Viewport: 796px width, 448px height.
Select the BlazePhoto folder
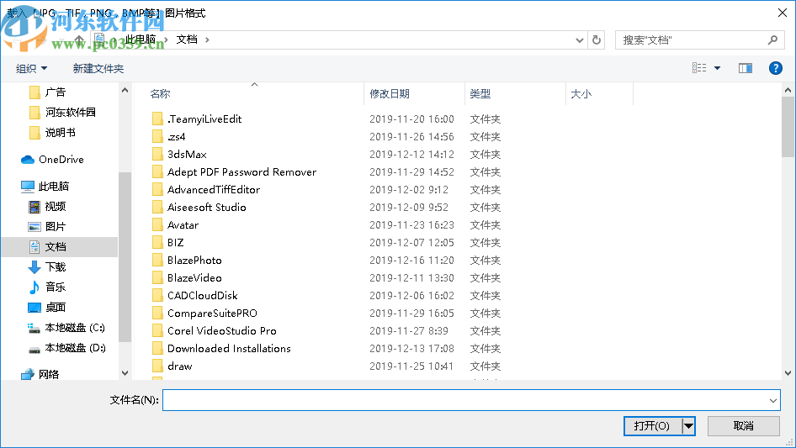click(x=187, y=261)
